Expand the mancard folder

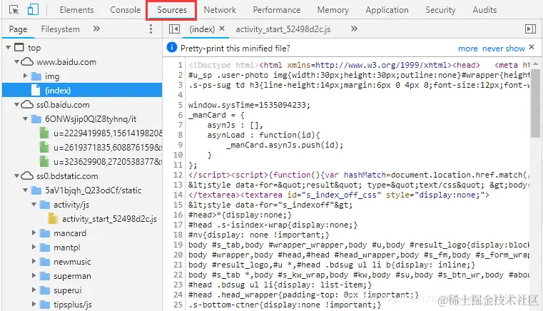[x=34, y=233]
